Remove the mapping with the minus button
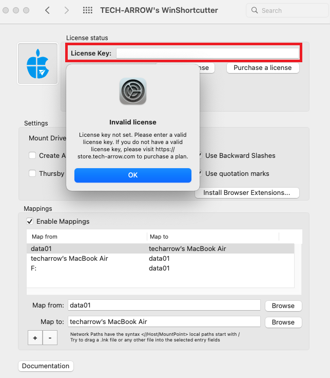 (x=50, y=338)
